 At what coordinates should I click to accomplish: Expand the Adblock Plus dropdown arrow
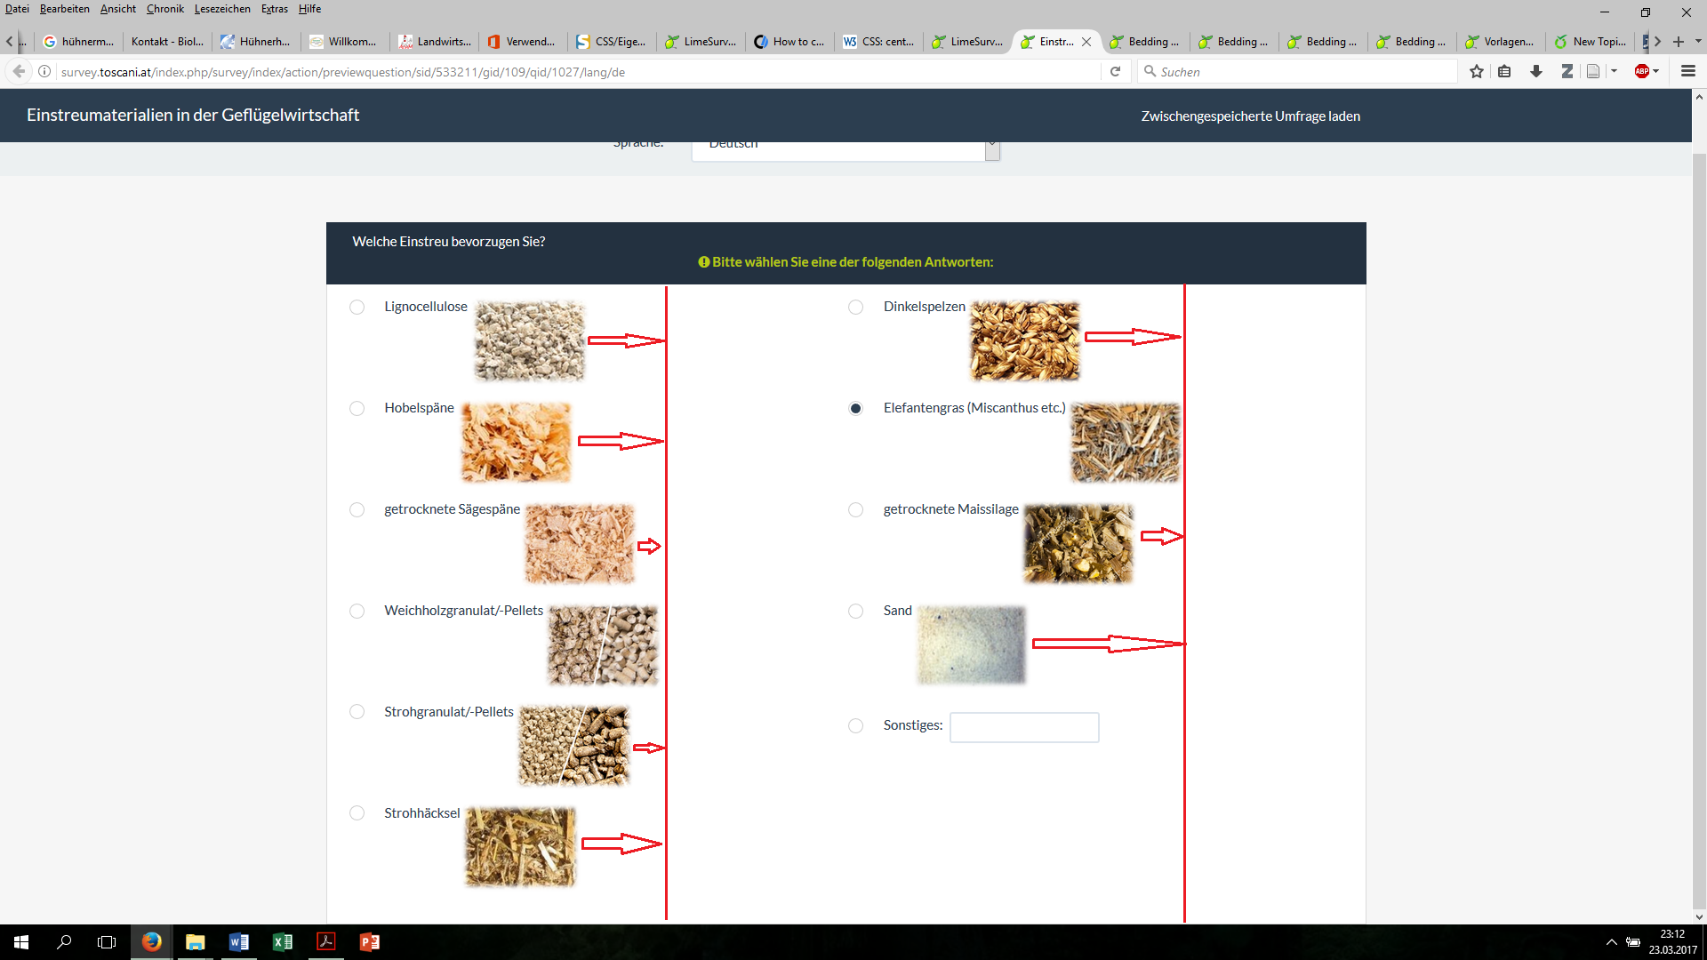[x=1656, y=71]
